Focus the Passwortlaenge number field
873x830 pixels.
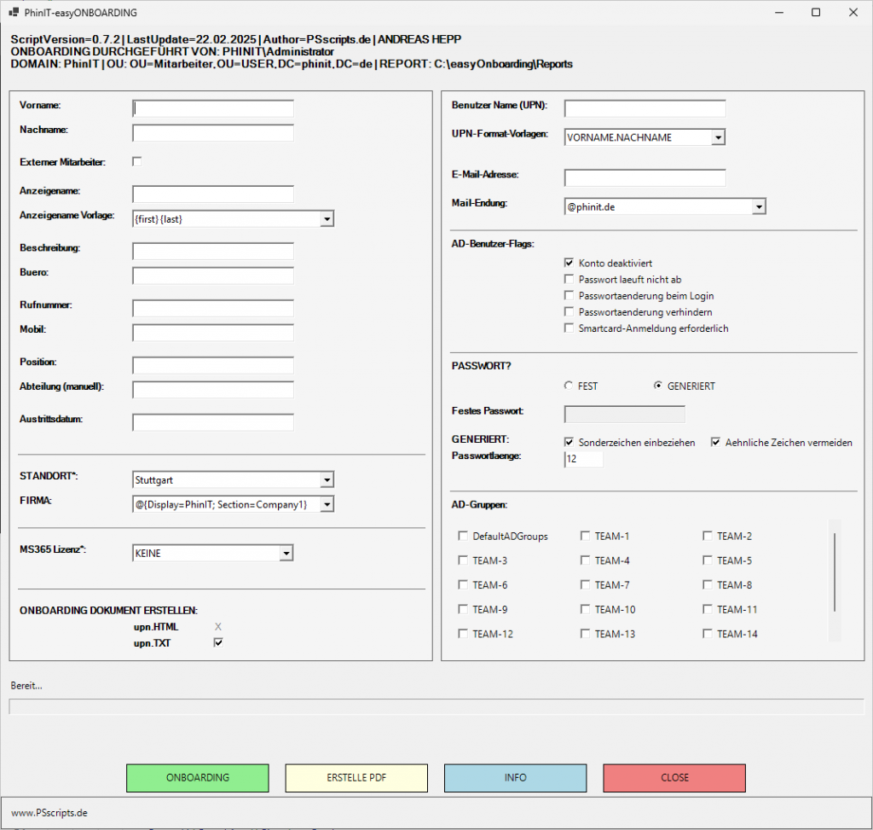coord(583,460)
